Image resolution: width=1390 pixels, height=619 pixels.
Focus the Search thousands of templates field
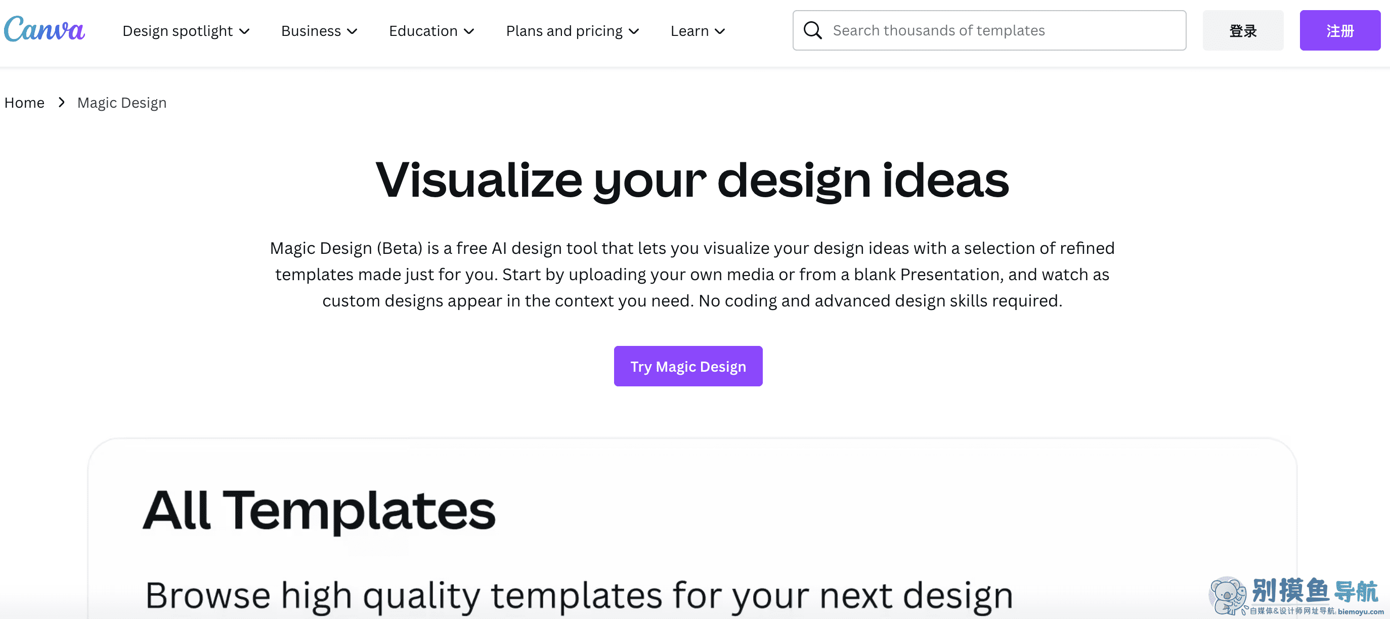[x=989, y=30]
